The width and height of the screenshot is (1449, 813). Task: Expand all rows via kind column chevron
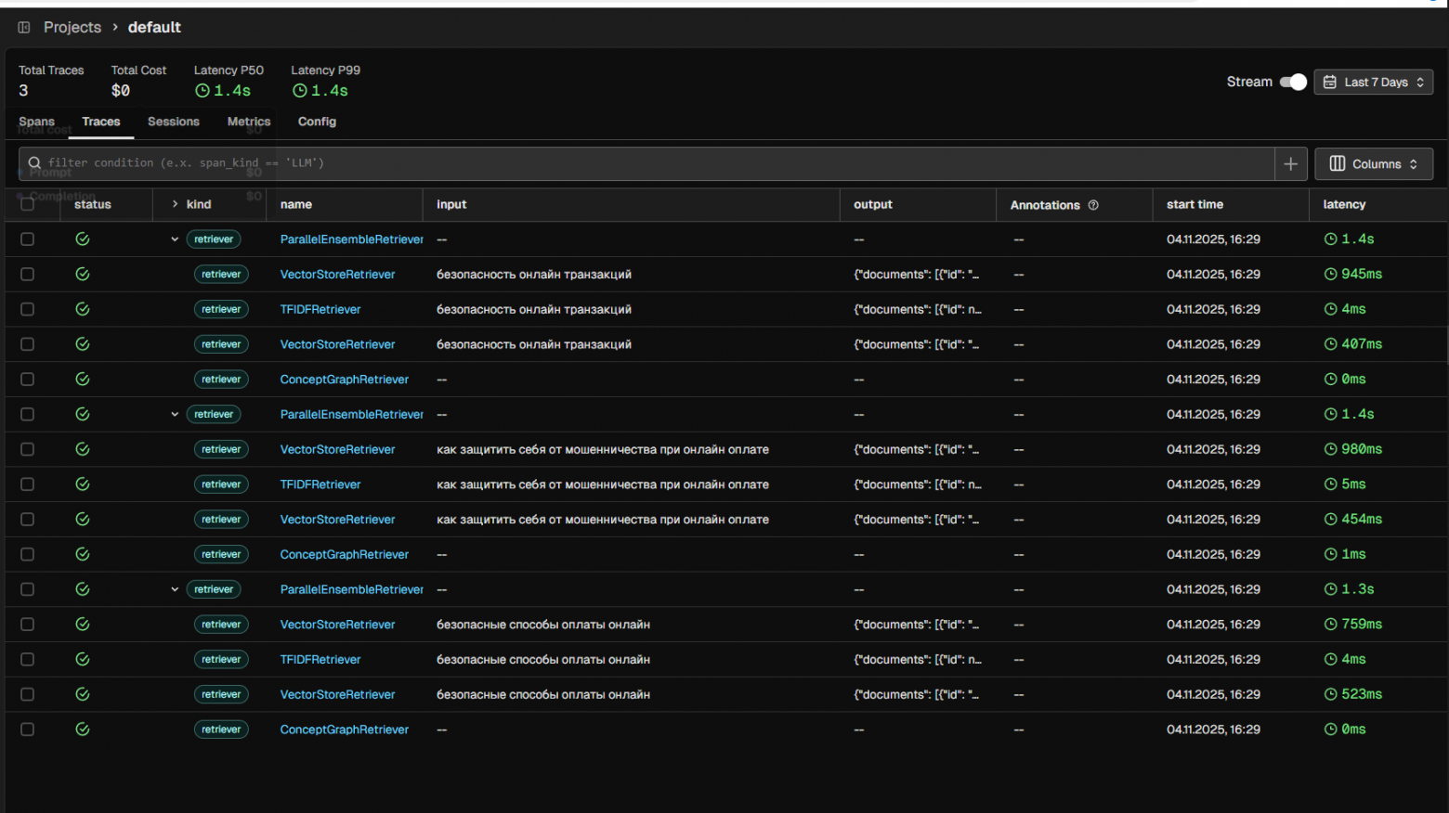pyautogui.click(x=175, y=204)
